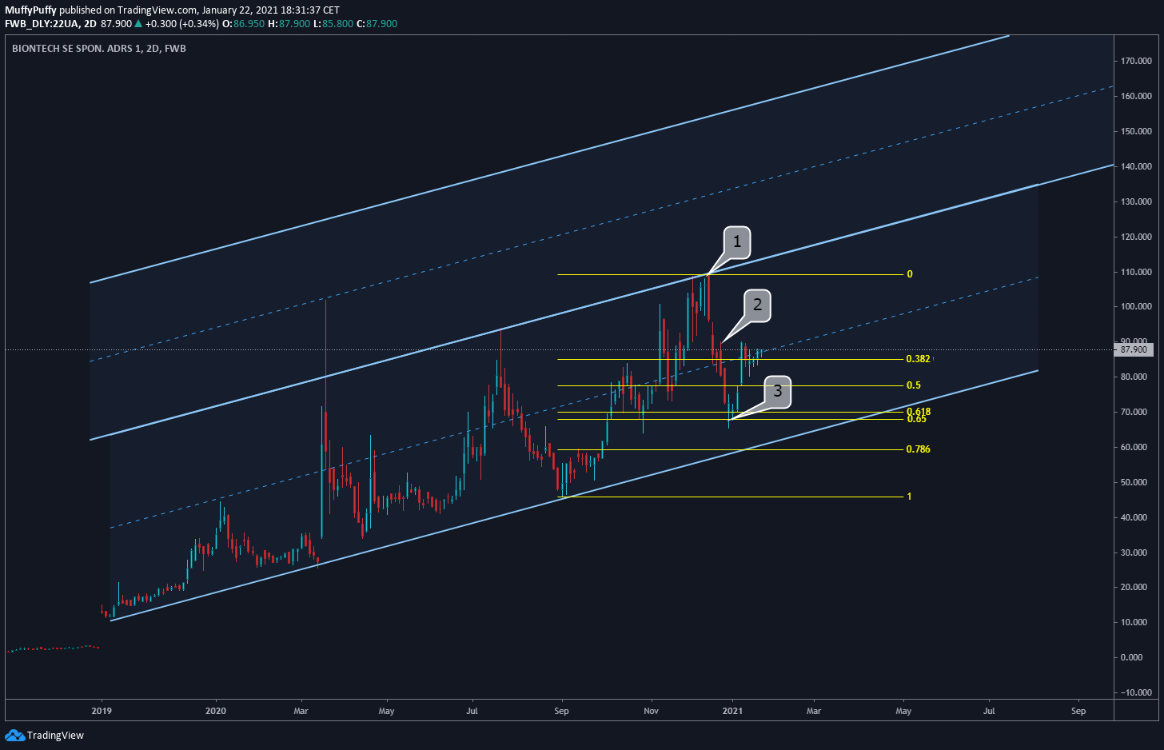Click the 150.000 price axis label
The image size is (1164, 750).
click(1136, 131)
